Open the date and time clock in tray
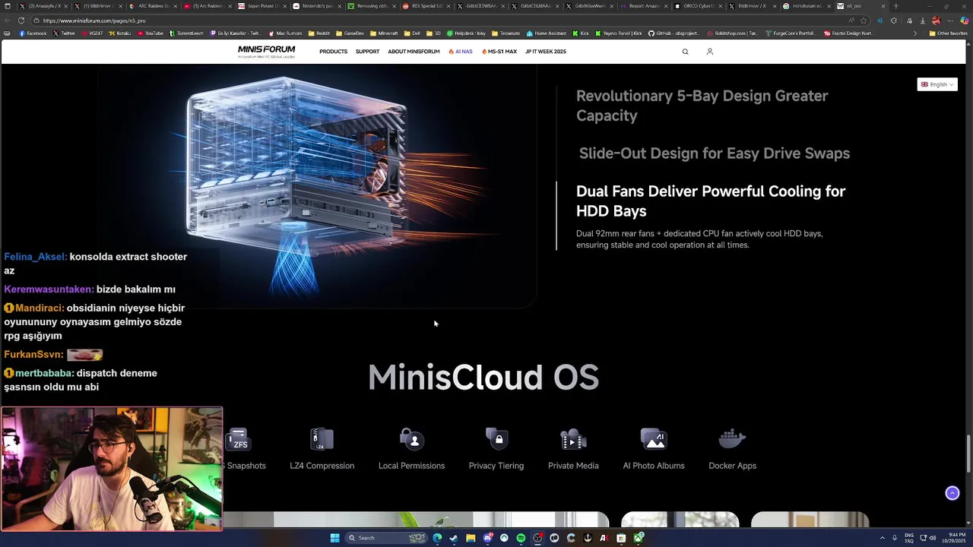This screenshot has height=547, width=973. coord(952,538)
